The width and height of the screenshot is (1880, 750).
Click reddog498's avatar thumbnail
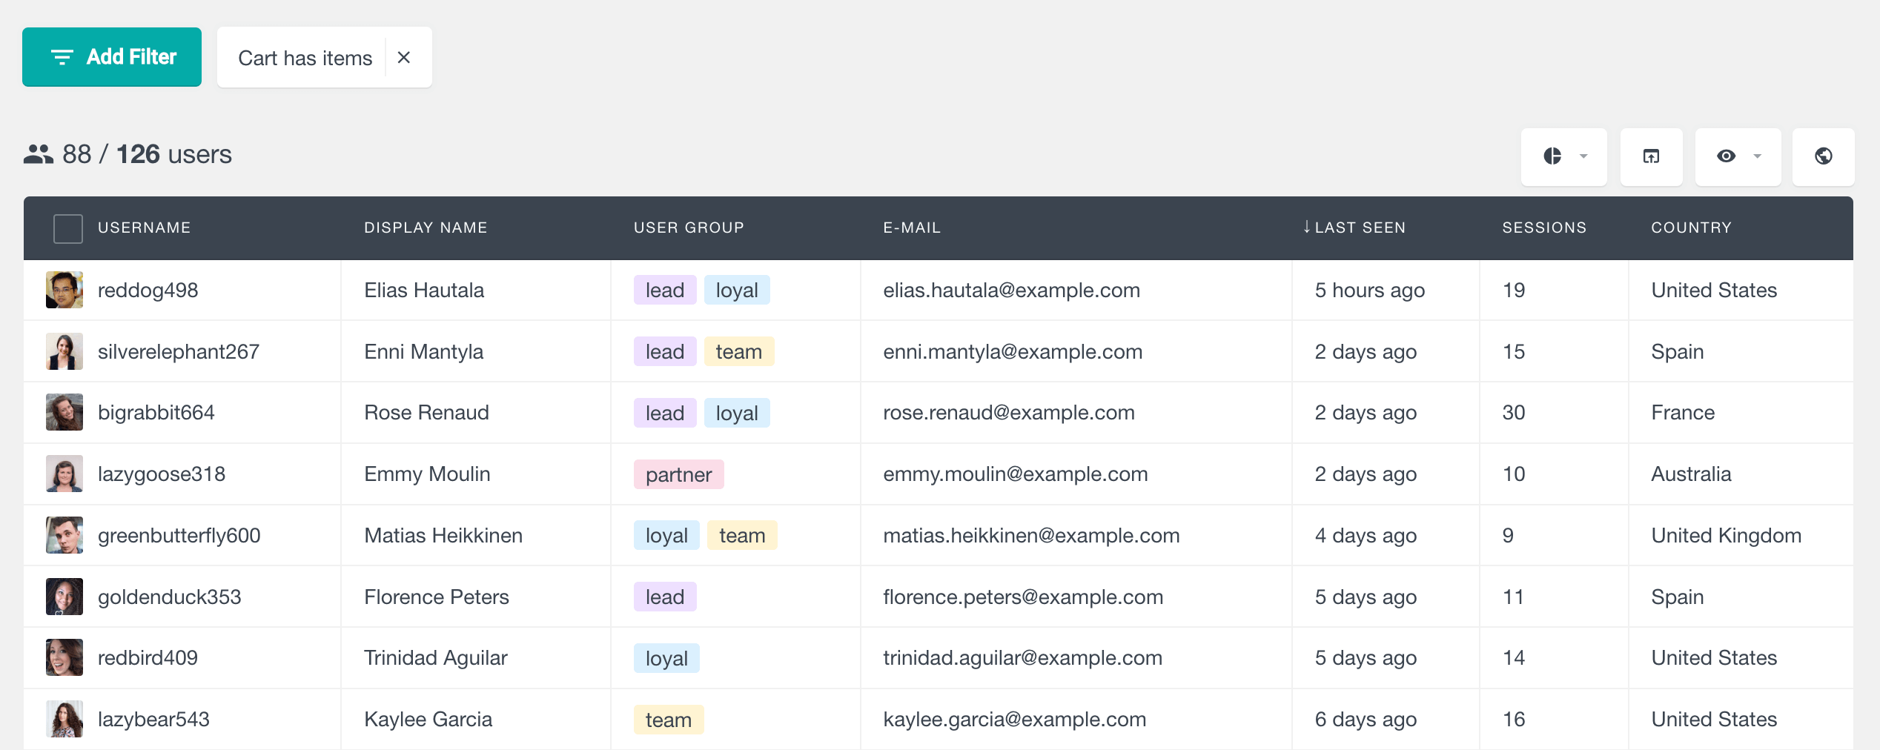tap(64, 290)
